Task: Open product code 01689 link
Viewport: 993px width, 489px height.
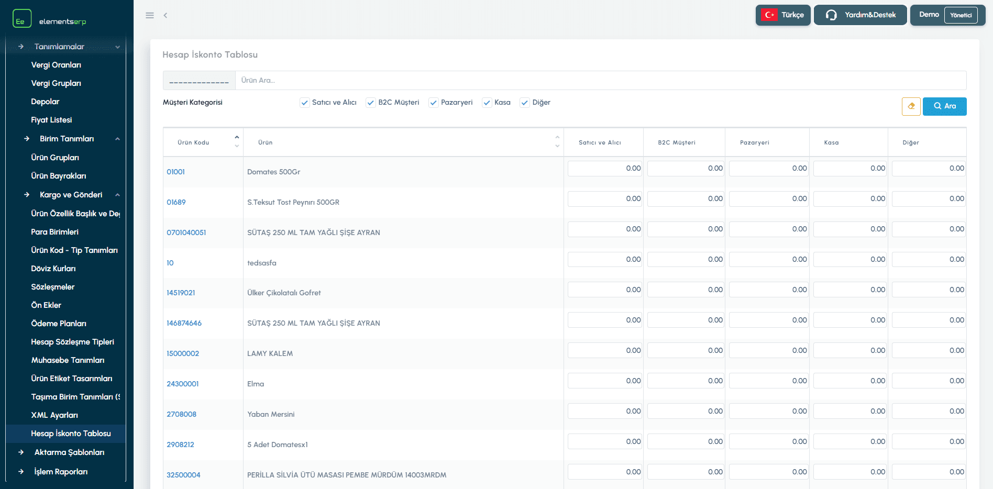Action: (176, 202)
